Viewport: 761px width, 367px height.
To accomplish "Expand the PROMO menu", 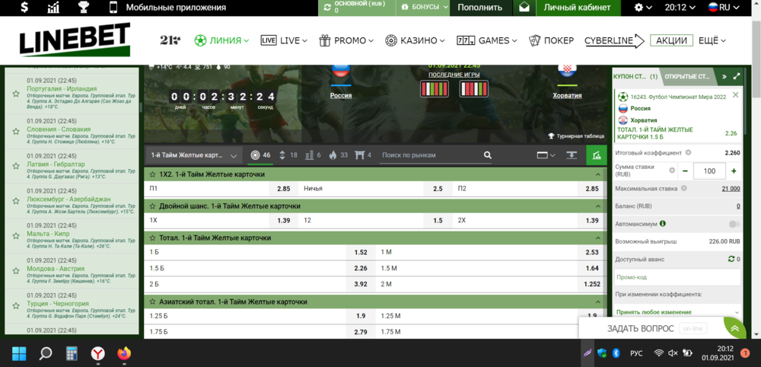I will tap(346, 41).
